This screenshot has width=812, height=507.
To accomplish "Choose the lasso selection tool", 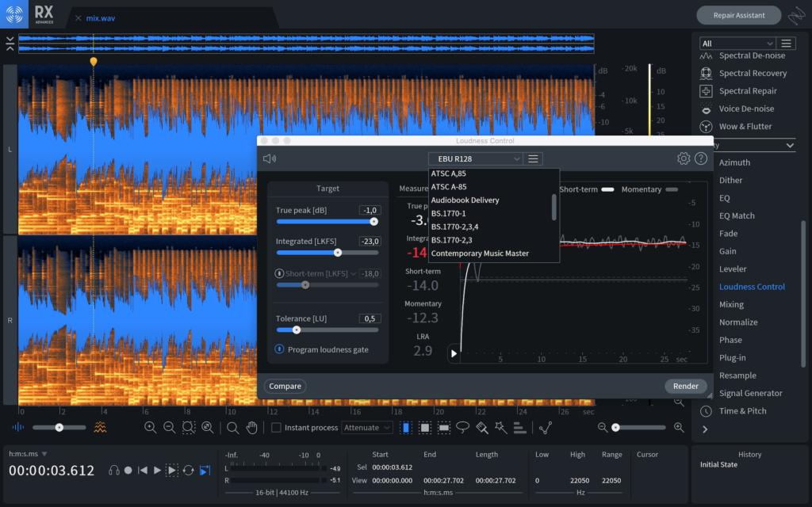I will 463,428.
